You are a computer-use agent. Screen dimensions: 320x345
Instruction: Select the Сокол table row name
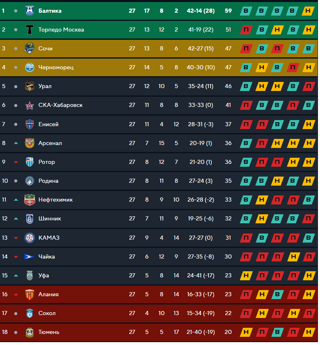tap(47, 313)
